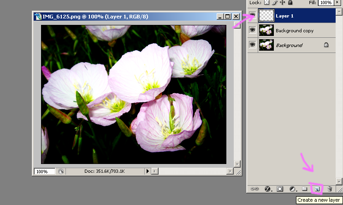
Task: Select the Layer 1 name
Action: (284, 16)
